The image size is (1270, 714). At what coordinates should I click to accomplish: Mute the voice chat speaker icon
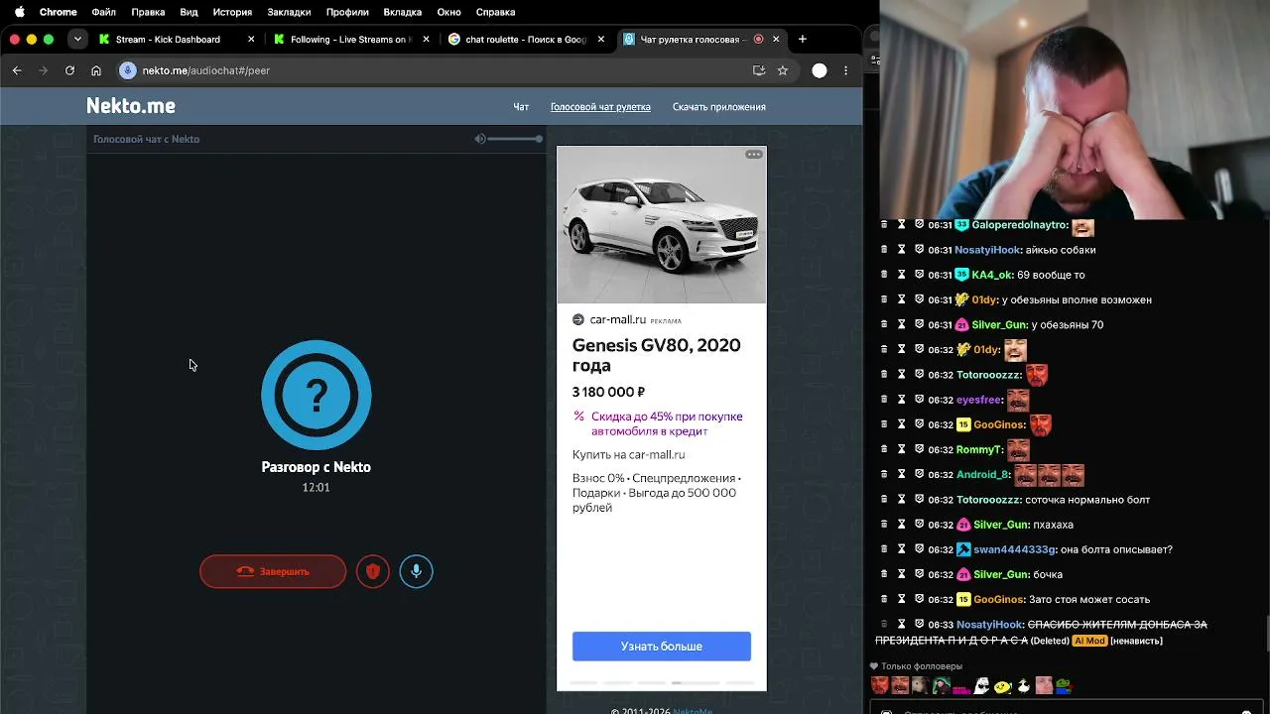[480, 139]
